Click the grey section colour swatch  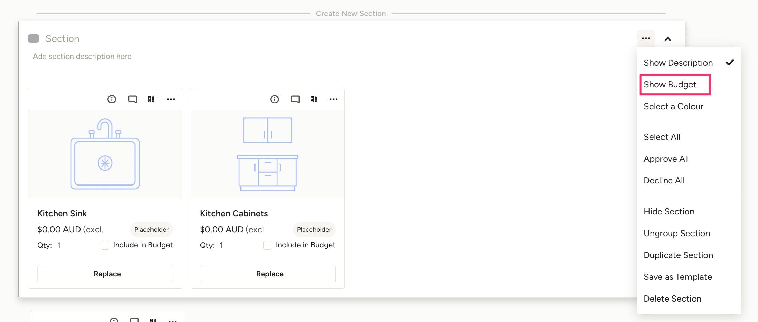[33, 38]
